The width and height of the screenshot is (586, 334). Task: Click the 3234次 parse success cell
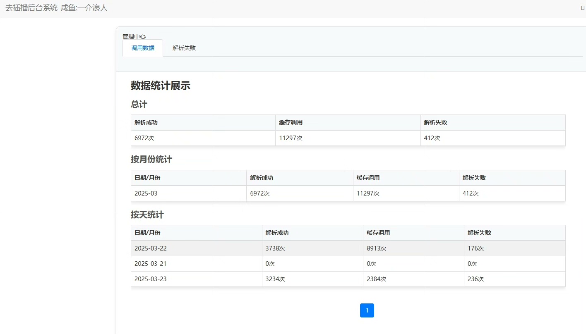[x=275, y=279]
